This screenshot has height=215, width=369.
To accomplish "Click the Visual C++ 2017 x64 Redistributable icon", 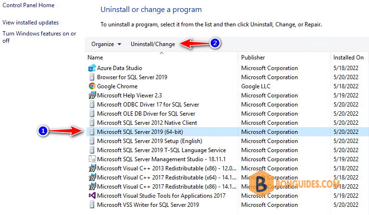I will [x=92, y=178].
